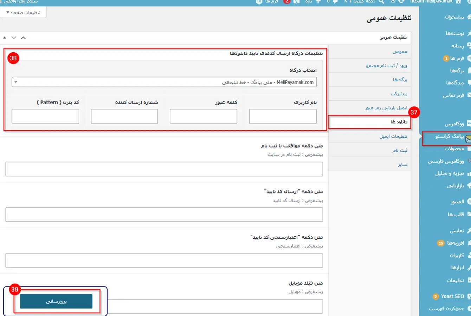This screenshot has width=471, height=316.
Task: Click the تازه new item in admin bar
Action: point(309,1)
